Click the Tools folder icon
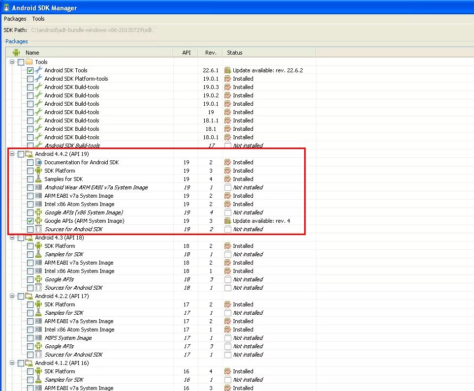Screen dimensions: 474x391 30,62
